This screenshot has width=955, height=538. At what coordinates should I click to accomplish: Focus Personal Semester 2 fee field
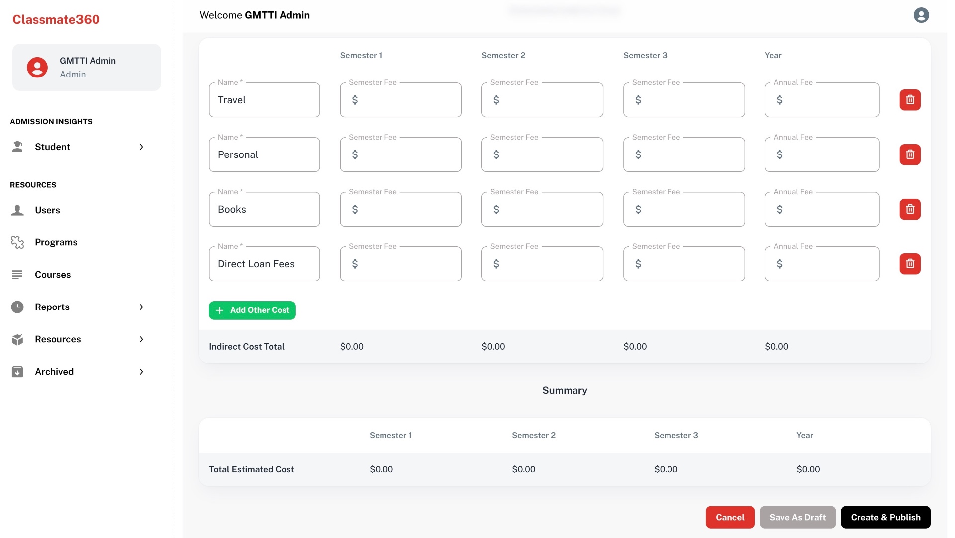click(542, 154)
